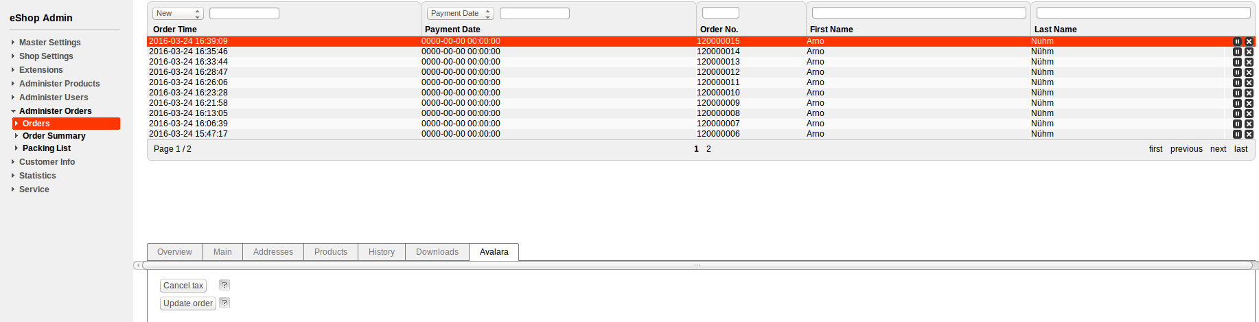1259x322 pixels.
Task: Sort by Order Time column header
Action: coord(174,30)
